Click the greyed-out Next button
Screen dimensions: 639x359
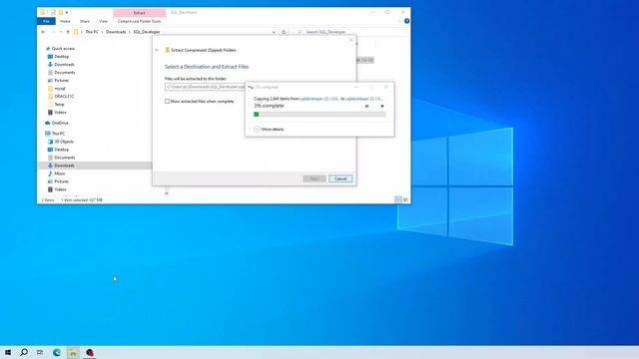(315, 179)
